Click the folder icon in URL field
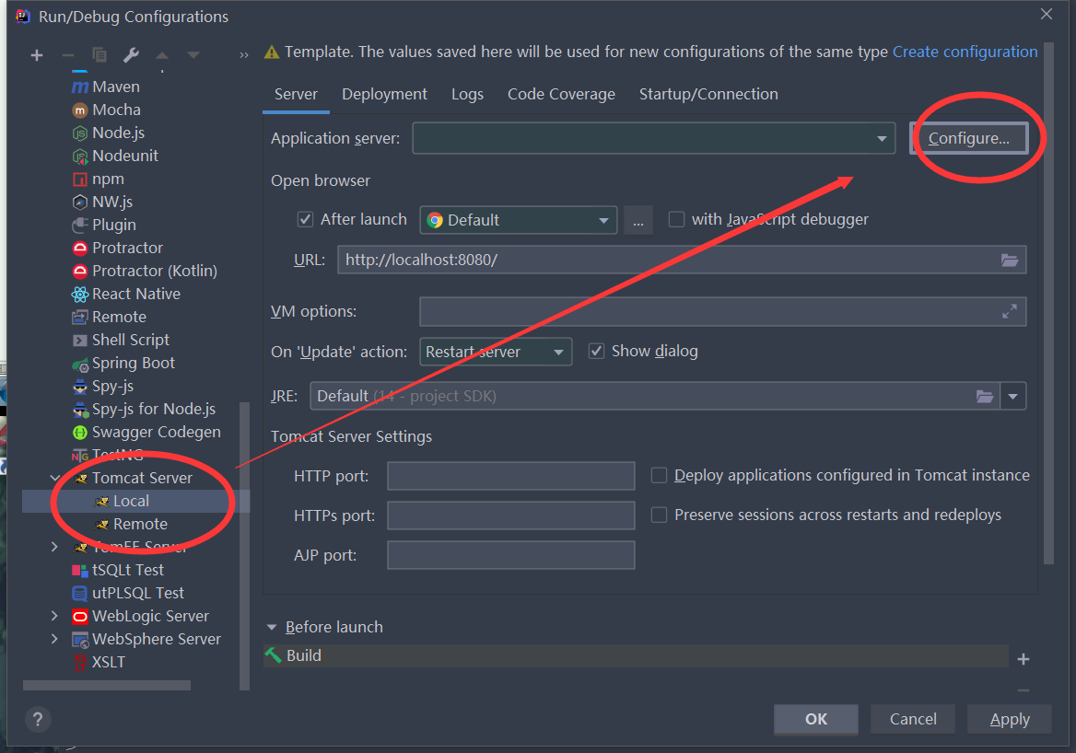This screenshot has width=1076, height=753. tap(1010, 260)
